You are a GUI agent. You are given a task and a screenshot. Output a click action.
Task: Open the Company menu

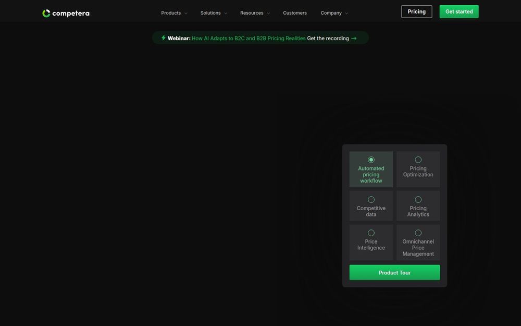tap(331, 13)
